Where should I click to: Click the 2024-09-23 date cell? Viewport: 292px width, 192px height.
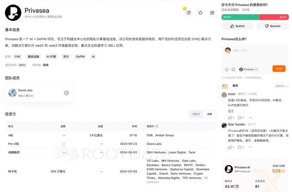[x=128, y=144]
